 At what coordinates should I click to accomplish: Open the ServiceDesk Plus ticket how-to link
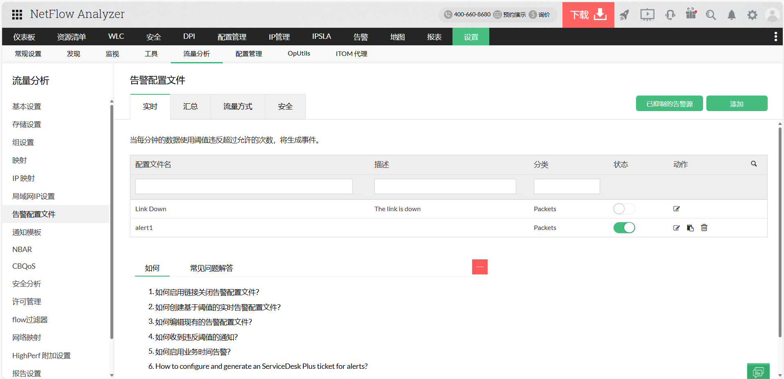point(261,366)
